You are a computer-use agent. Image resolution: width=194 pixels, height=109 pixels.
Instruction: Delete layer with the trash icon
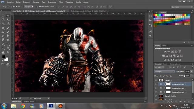pos(189,102)
